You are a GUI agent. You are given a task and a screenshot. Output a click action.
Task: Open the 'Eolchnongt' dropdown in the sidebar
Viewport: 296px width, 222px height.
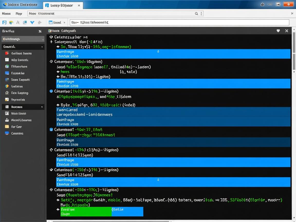point(23,39)
